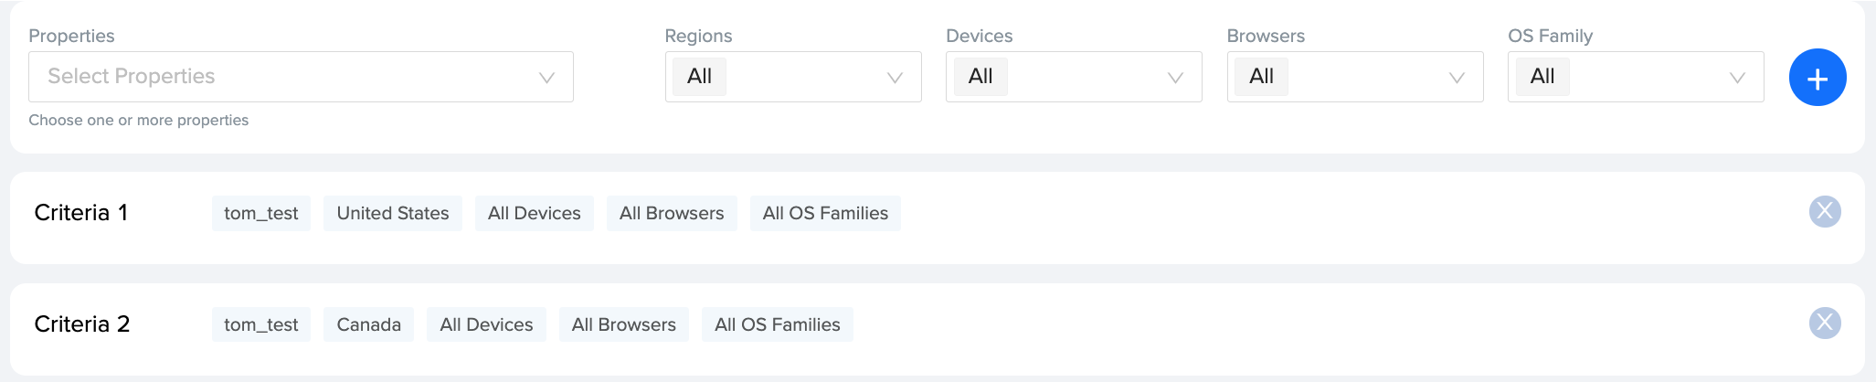Open the Browsers dropdown

(x=1355, y=77)
